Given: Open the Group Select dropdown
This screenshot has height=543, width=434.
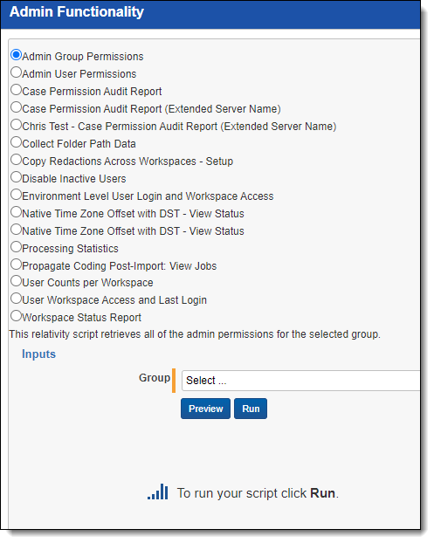Looking at the screenshot, I should tap(300, 381).
